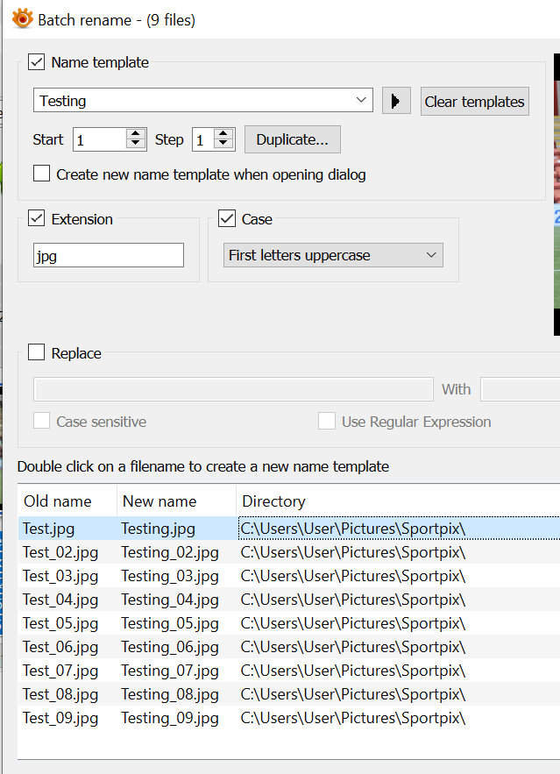The image size is (560, 774).
Task: Open the name template dropdown
Action: pos(363,101)
